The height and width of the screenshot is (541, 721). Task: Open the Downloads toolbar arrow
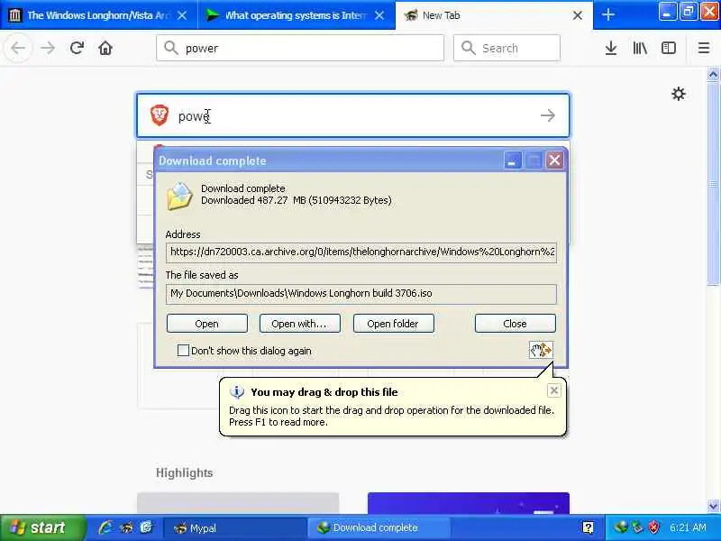pos(611,48)
